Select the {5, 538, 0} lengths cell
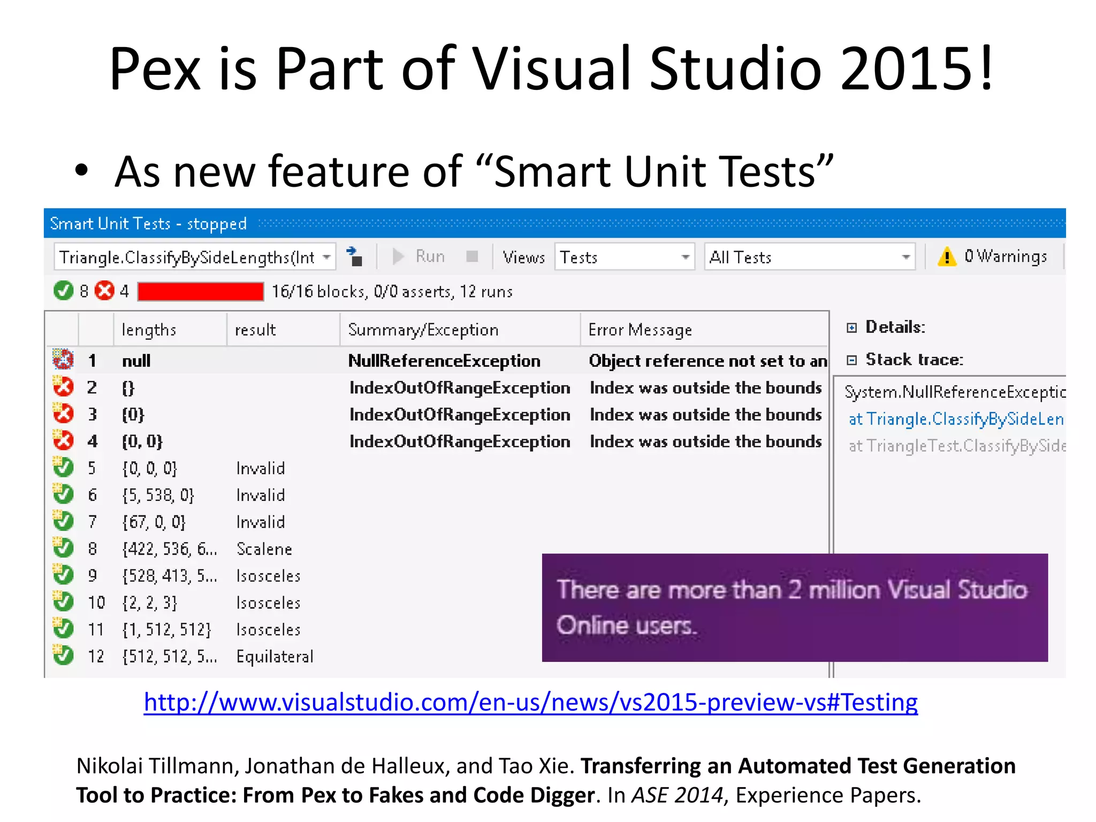 point(158,495)
